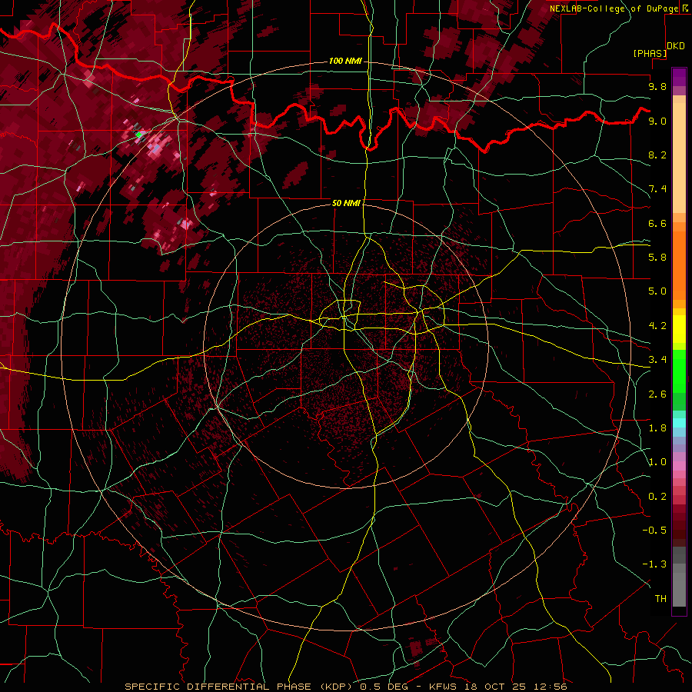The width and height of the screenshot is (692, 692).
Task: Click the [PHAS] units label
Action: (x=650, y=53)
